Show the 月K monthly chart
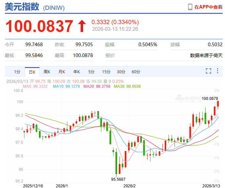This screenshot has height=188, width=225. click(x=62, y=72)
